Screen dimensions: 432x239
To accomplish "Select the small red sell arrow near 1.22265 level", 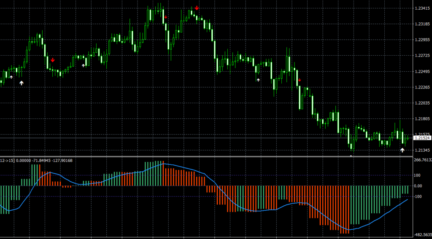I will click(300, 80).
